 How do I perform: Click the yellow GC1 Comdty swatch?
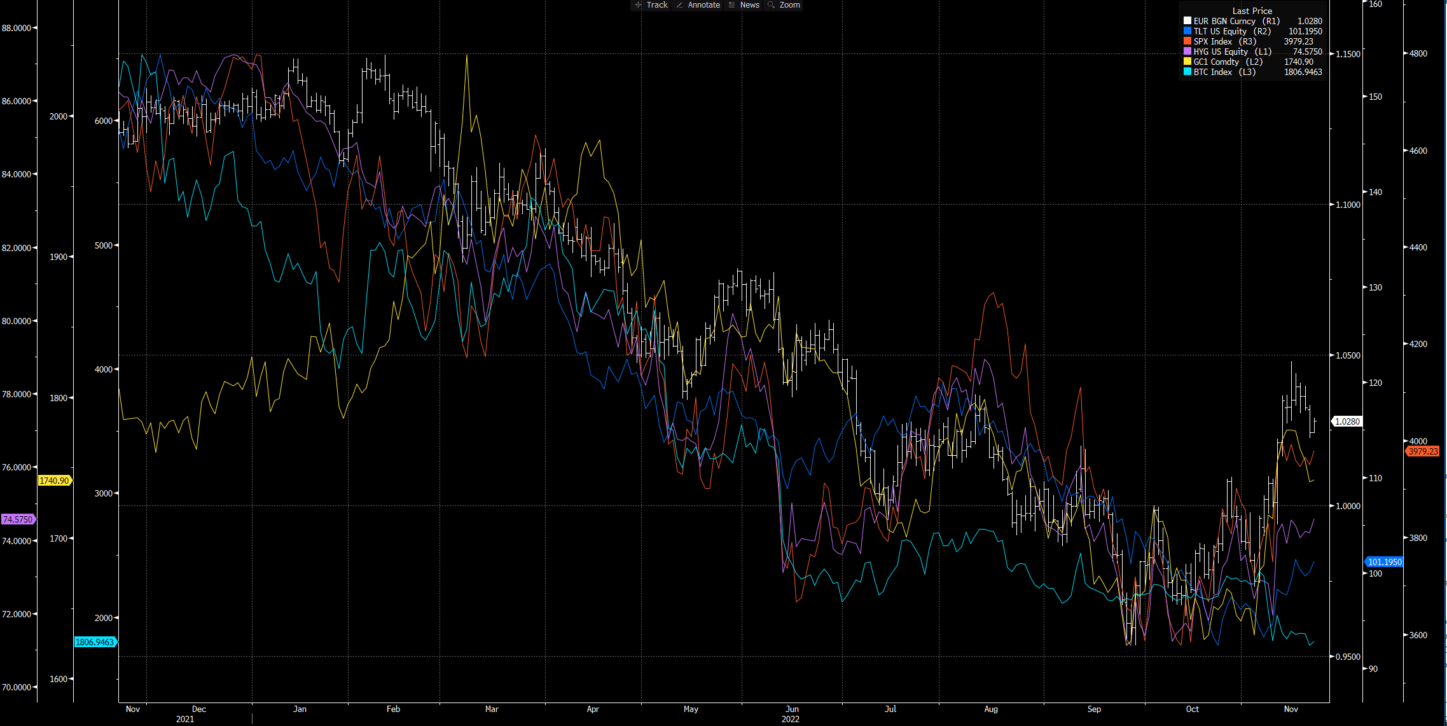(x=1187, y=62)
